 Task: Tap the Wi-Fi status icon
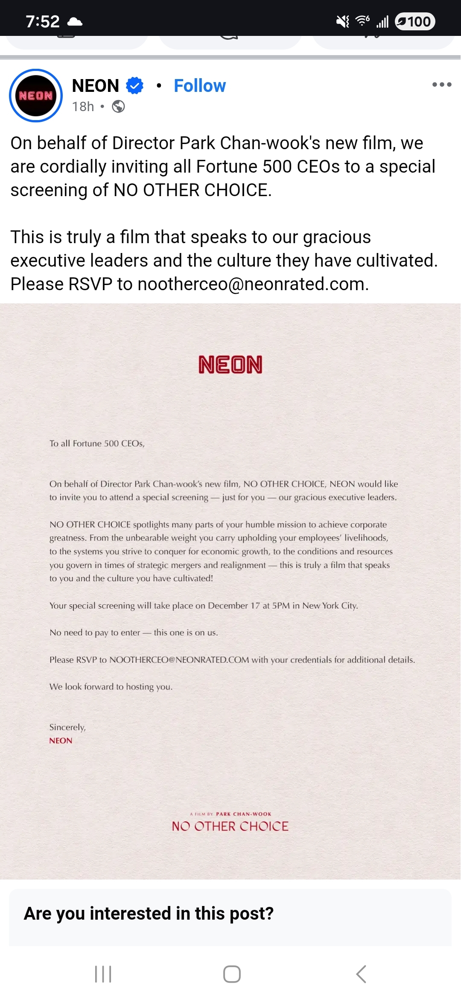tap(362, 21)
